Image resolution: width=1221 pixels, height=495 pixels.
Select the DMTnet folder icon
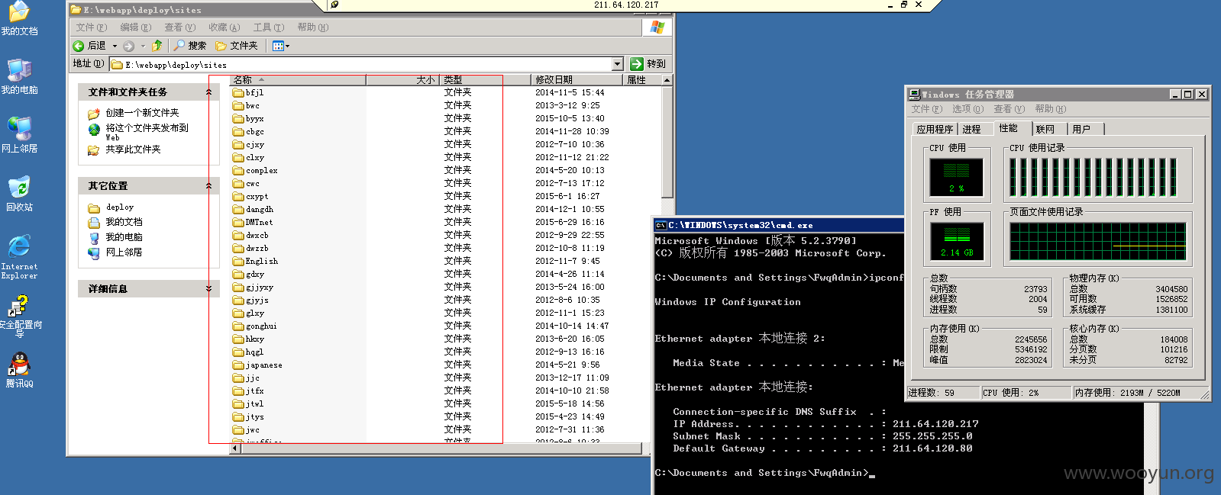pyautogui.click(x=238, y=222)
